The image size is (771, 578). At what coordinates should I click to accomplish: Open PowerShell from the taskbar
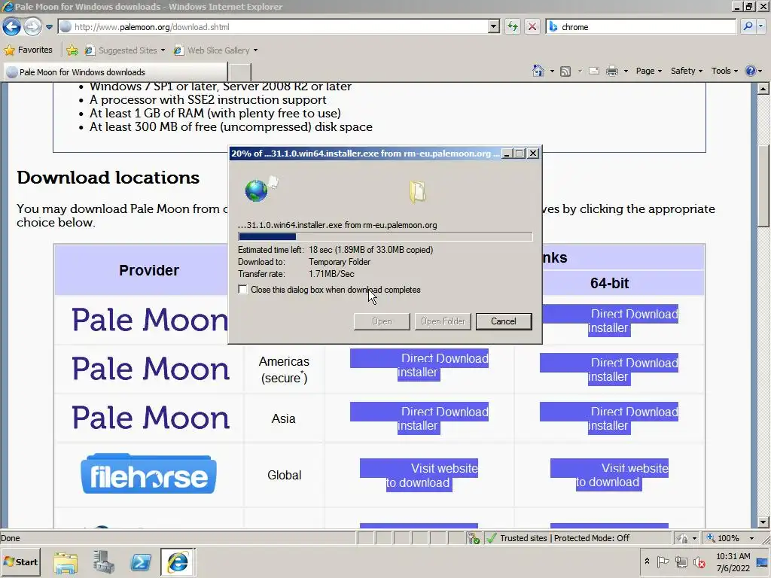tap(141, 562)
